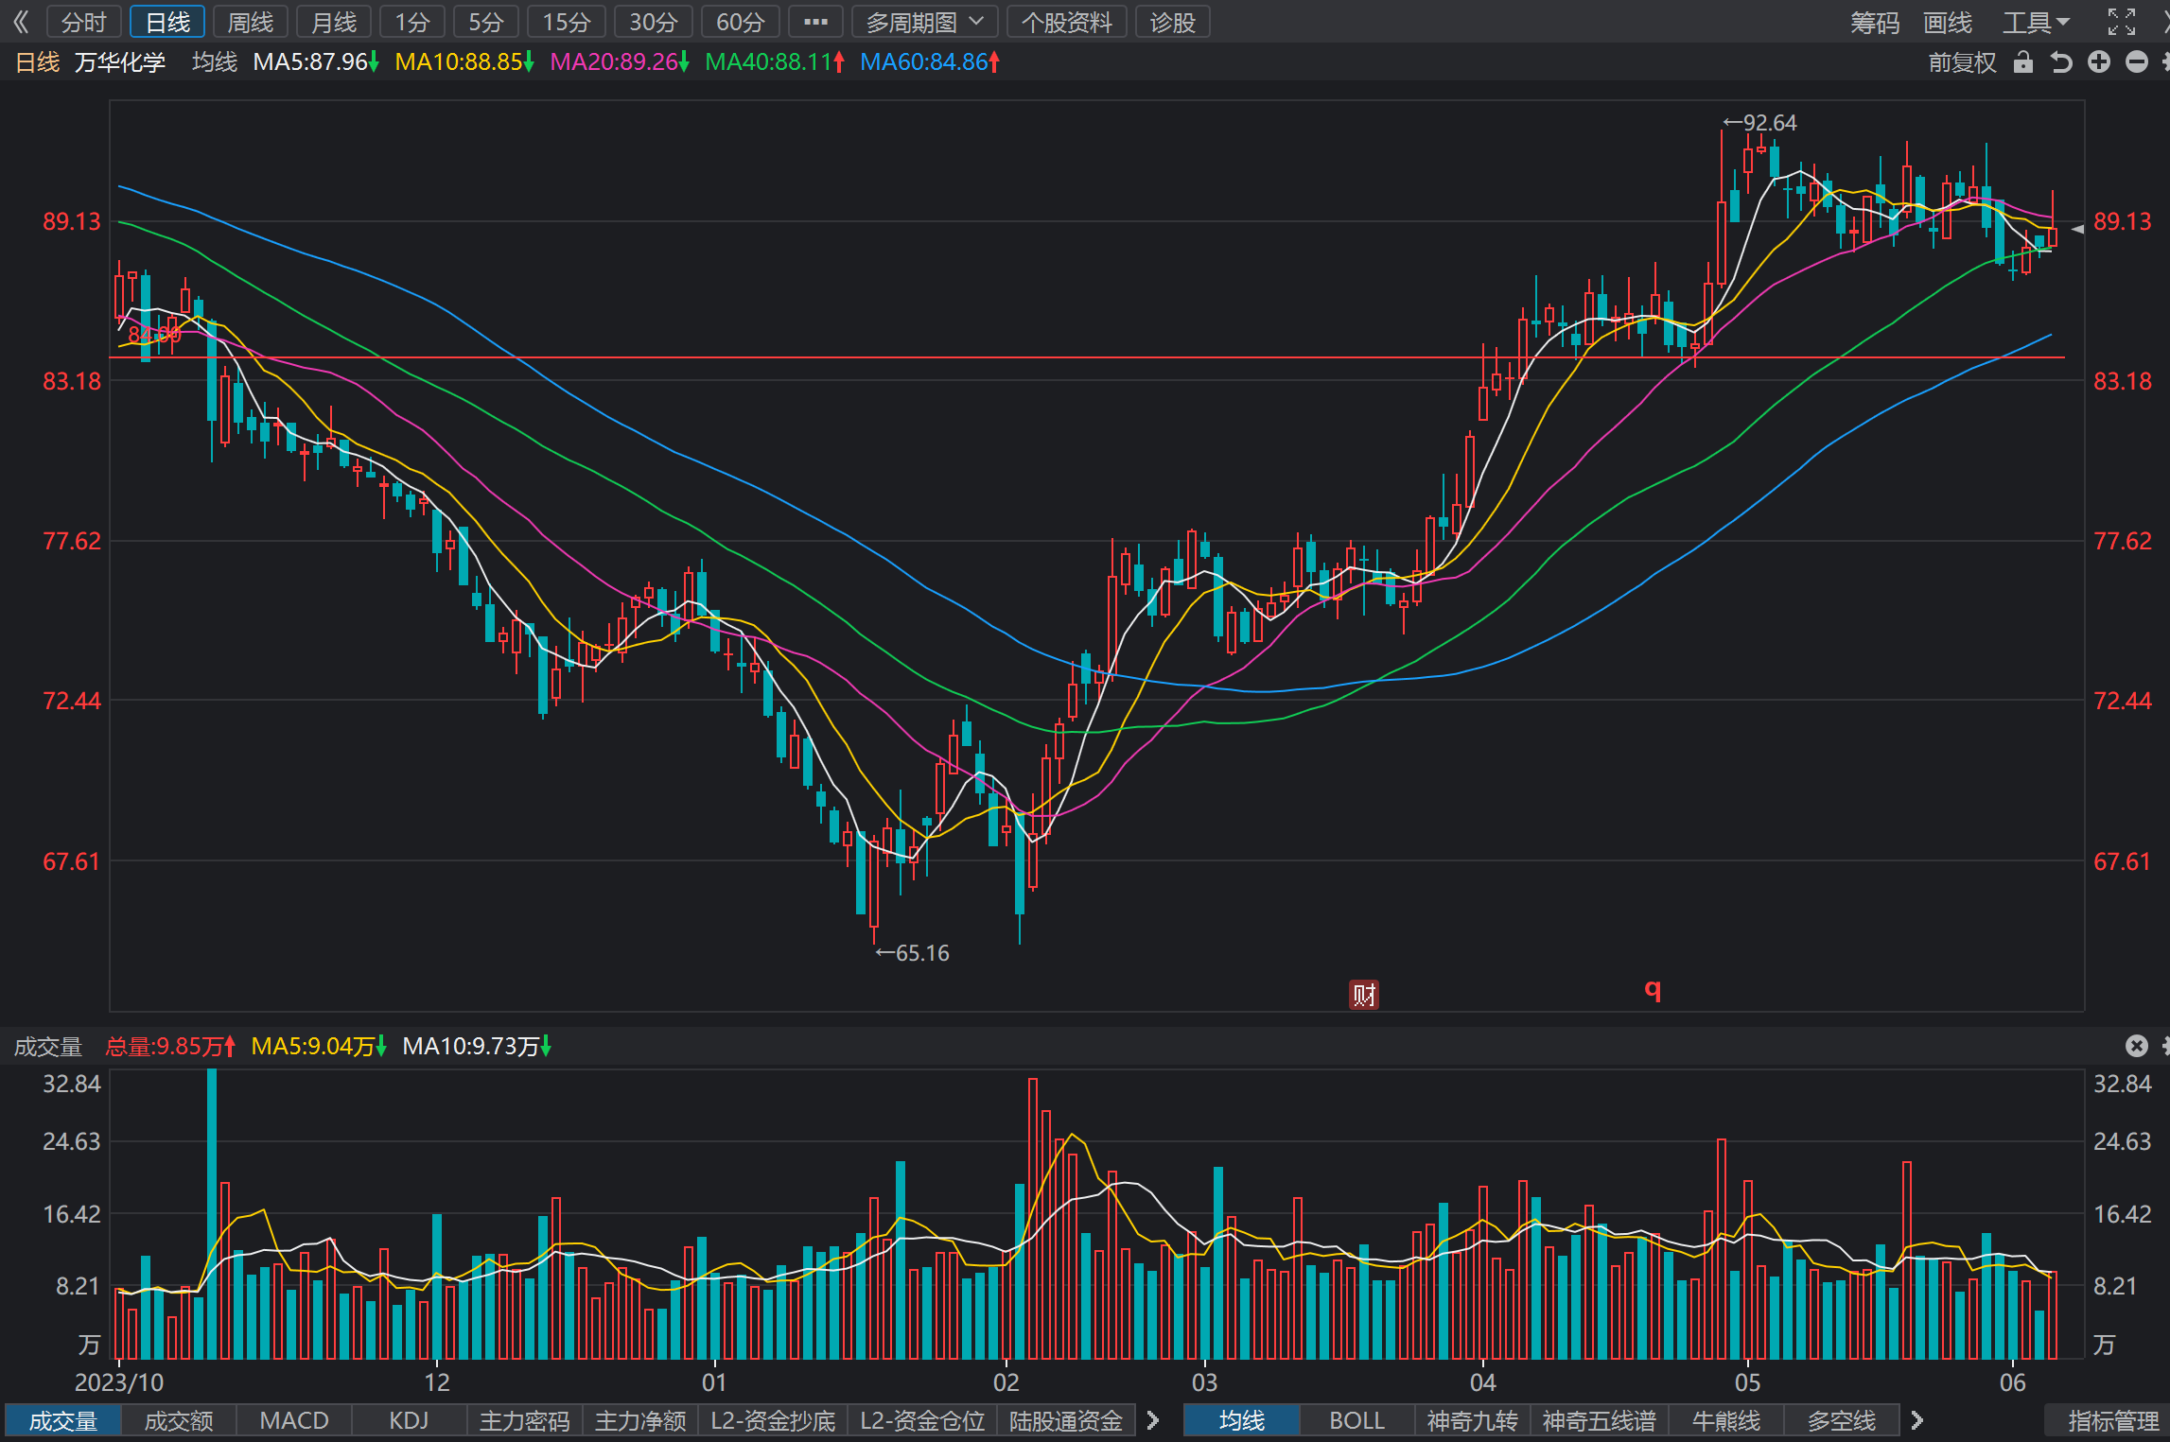The image size is (2170, 1442).
Task: Switch to the 60分 interval
Action: pyautogui.click(x=740, y=22)
